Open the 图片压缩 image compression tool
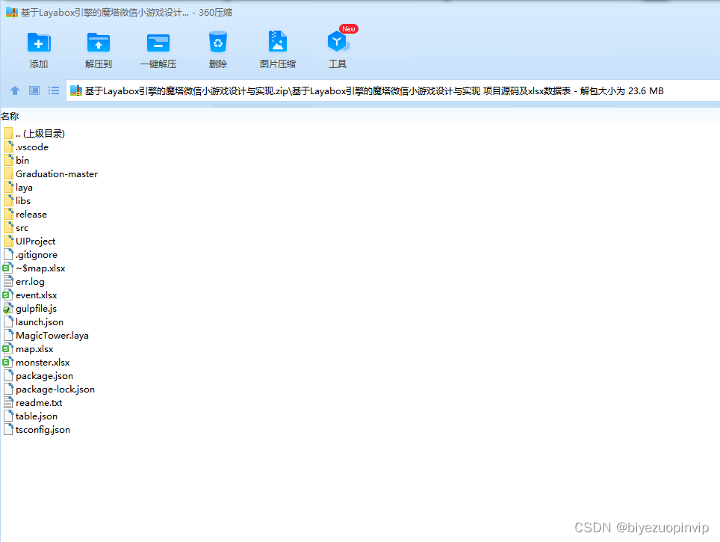 [x=277, y=42]
